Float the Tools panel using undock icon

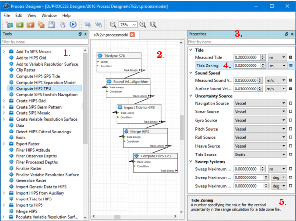click(80, 34)
